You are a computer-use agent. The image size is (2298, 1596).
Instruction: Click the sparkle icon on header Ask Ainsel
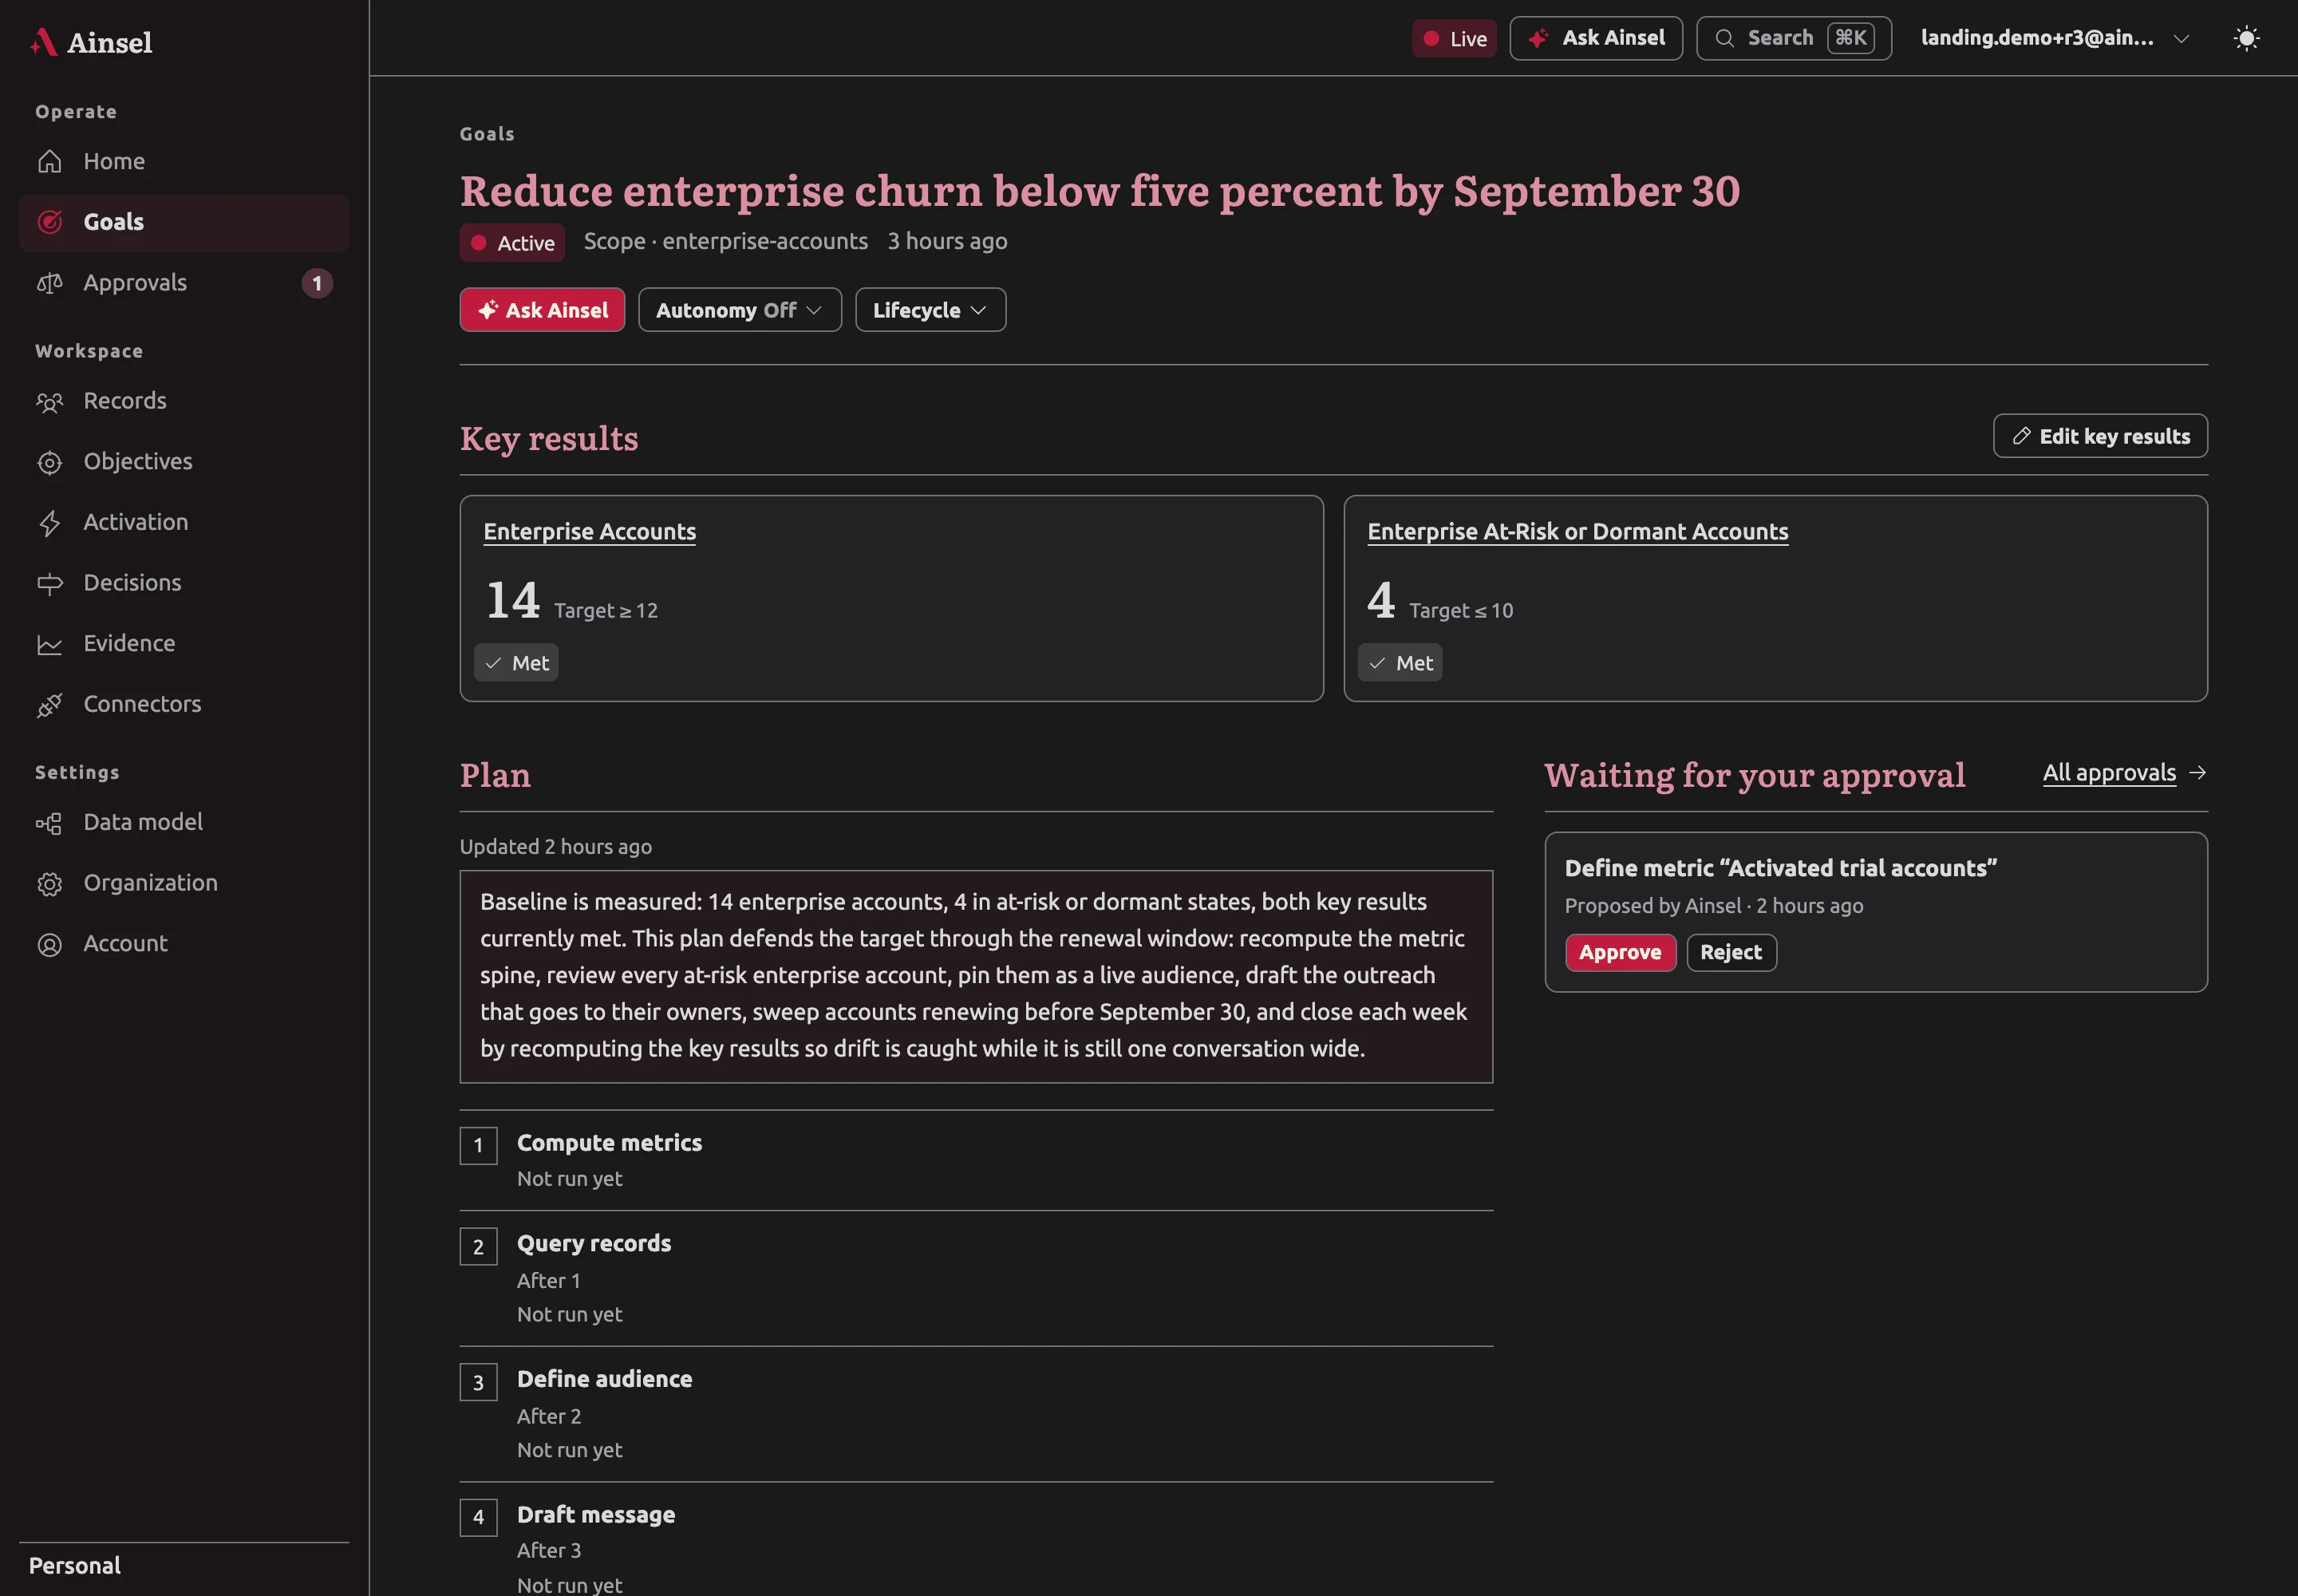[x=1538, y=38]
